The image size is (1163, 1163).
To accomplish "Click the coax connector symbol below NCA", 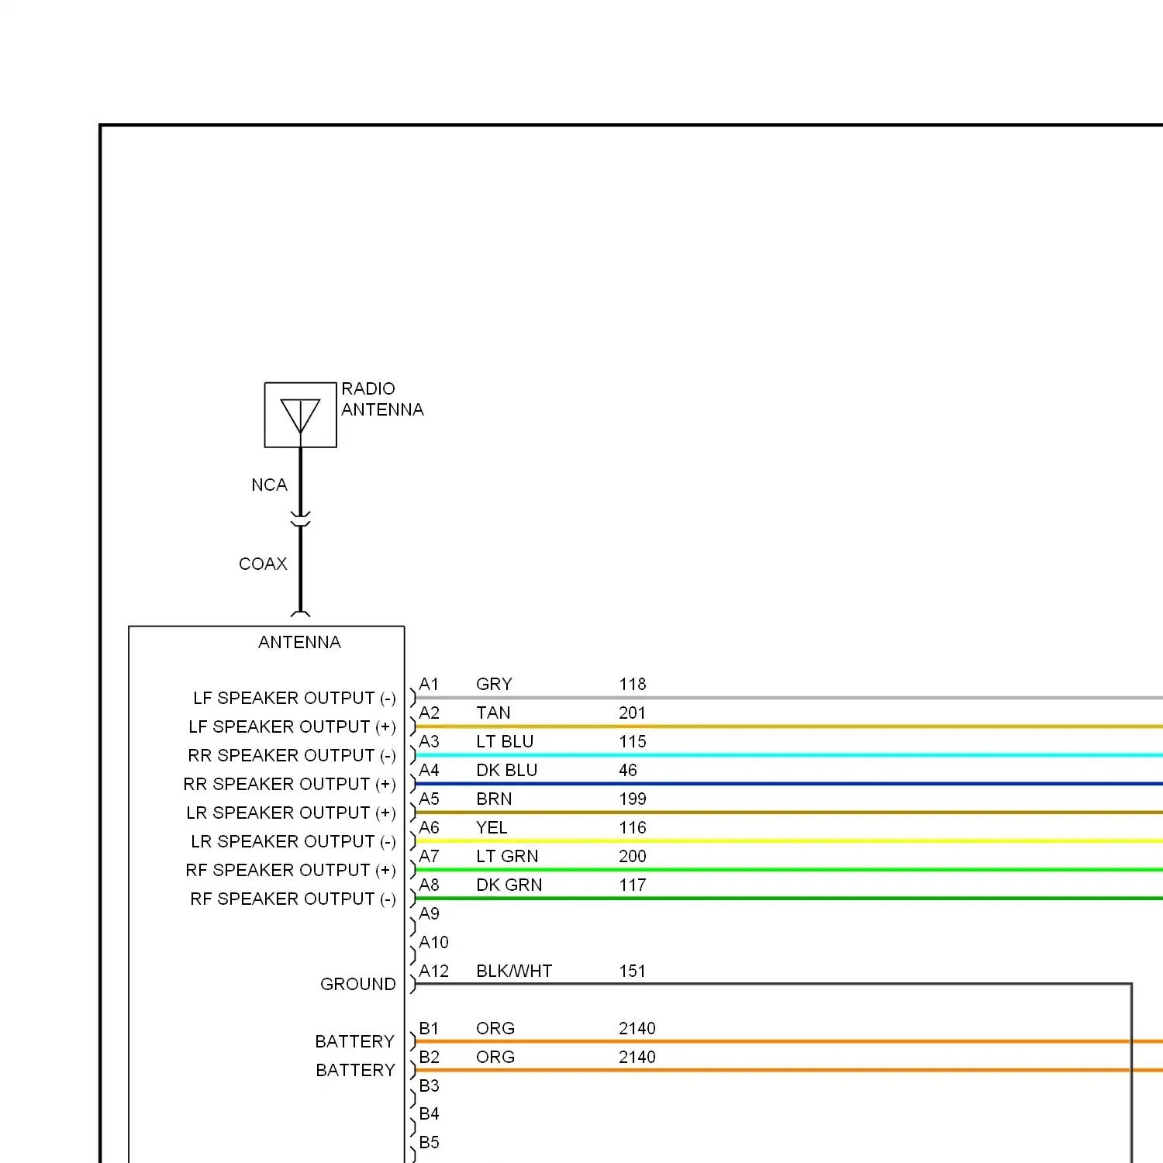I will [300, 519].
